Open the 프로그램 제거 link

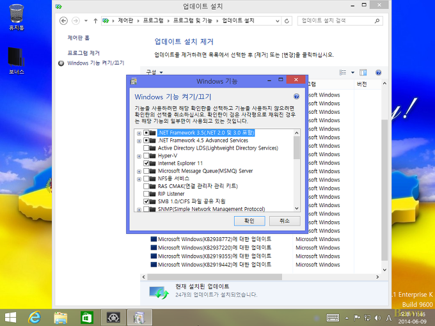pyautogui.click(x=84, y=53)
